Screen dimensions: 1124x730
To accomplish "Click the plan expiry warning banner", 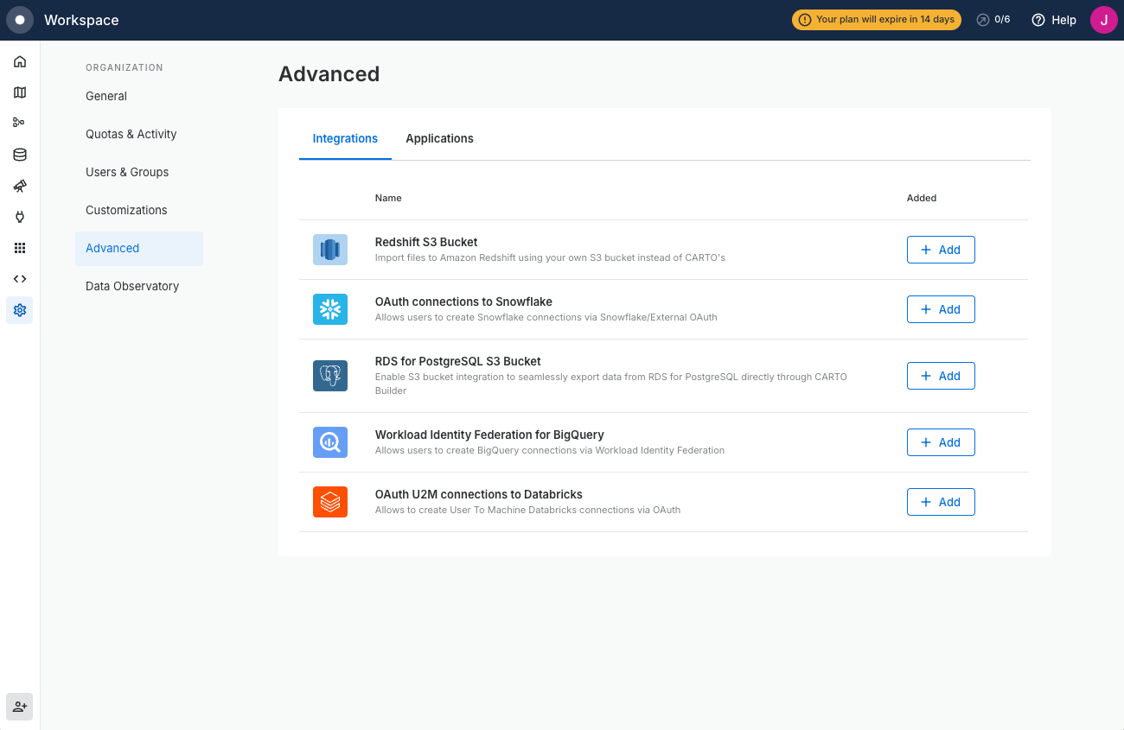I will [x=876, y=20].
